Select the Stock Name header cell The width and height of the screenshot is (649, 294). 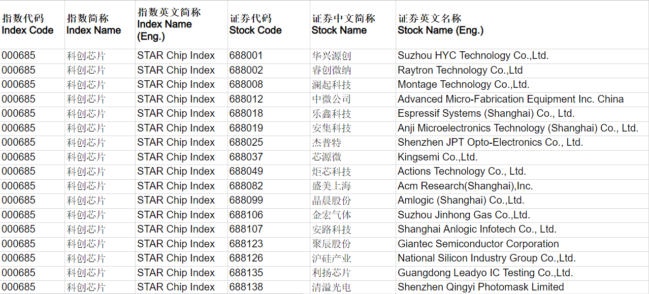point(353,24)
